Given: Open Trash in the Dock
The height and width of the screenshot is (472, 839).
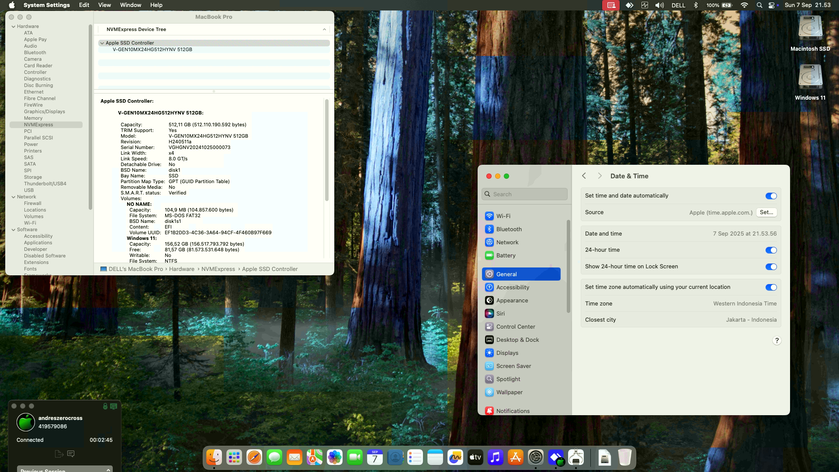Looking at the screenshot, I should pyautogui.click(x=625, y=458).
